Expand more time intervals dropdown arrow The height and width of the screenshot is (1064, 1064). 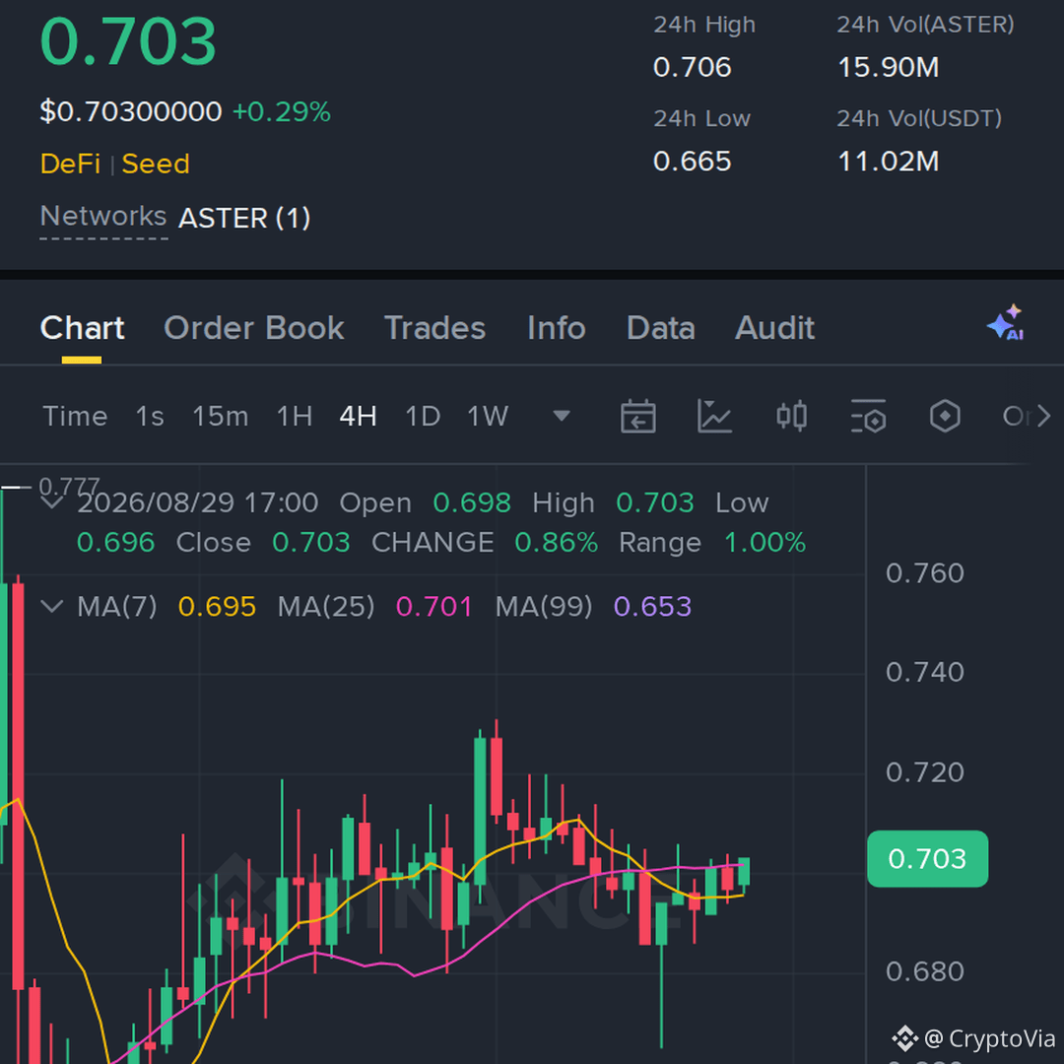(x=562, y=416)
